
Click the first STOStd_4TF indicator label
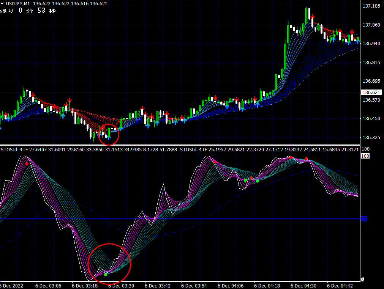tap(14, 150)
